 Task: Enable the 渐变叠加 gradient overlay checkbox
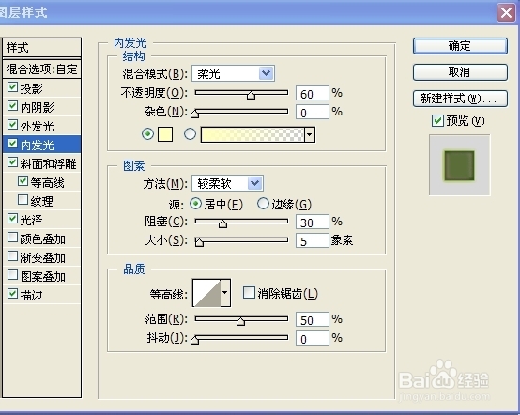12,256
